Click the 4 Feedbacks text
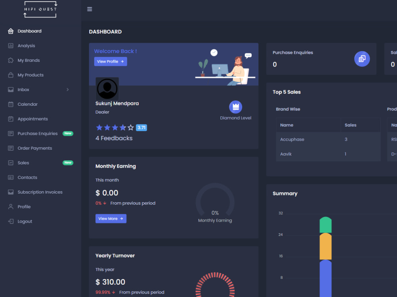Image resolution: width=397 pixels, height=297 pixels. [114, 138]
